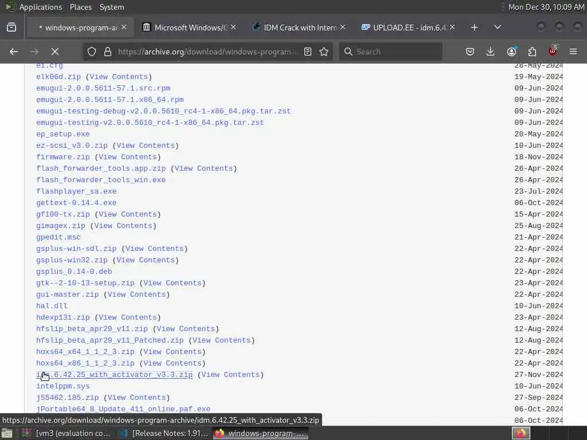Viewport: 587px width, 440px height.
Task: Open jPortable64_8_Update_411_online.paf.exe link
Action: click(123, 409)
